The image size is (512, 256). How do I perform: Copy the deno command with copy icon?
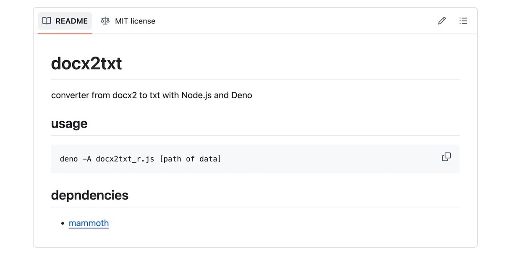point(446,157)
